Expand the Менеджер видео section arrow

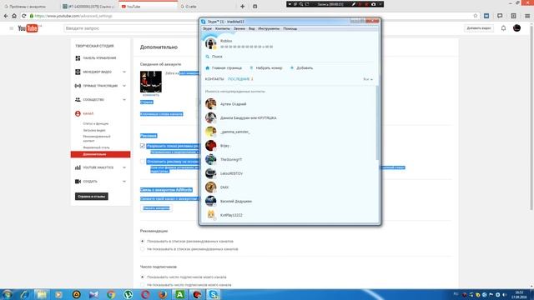point(124,72)
